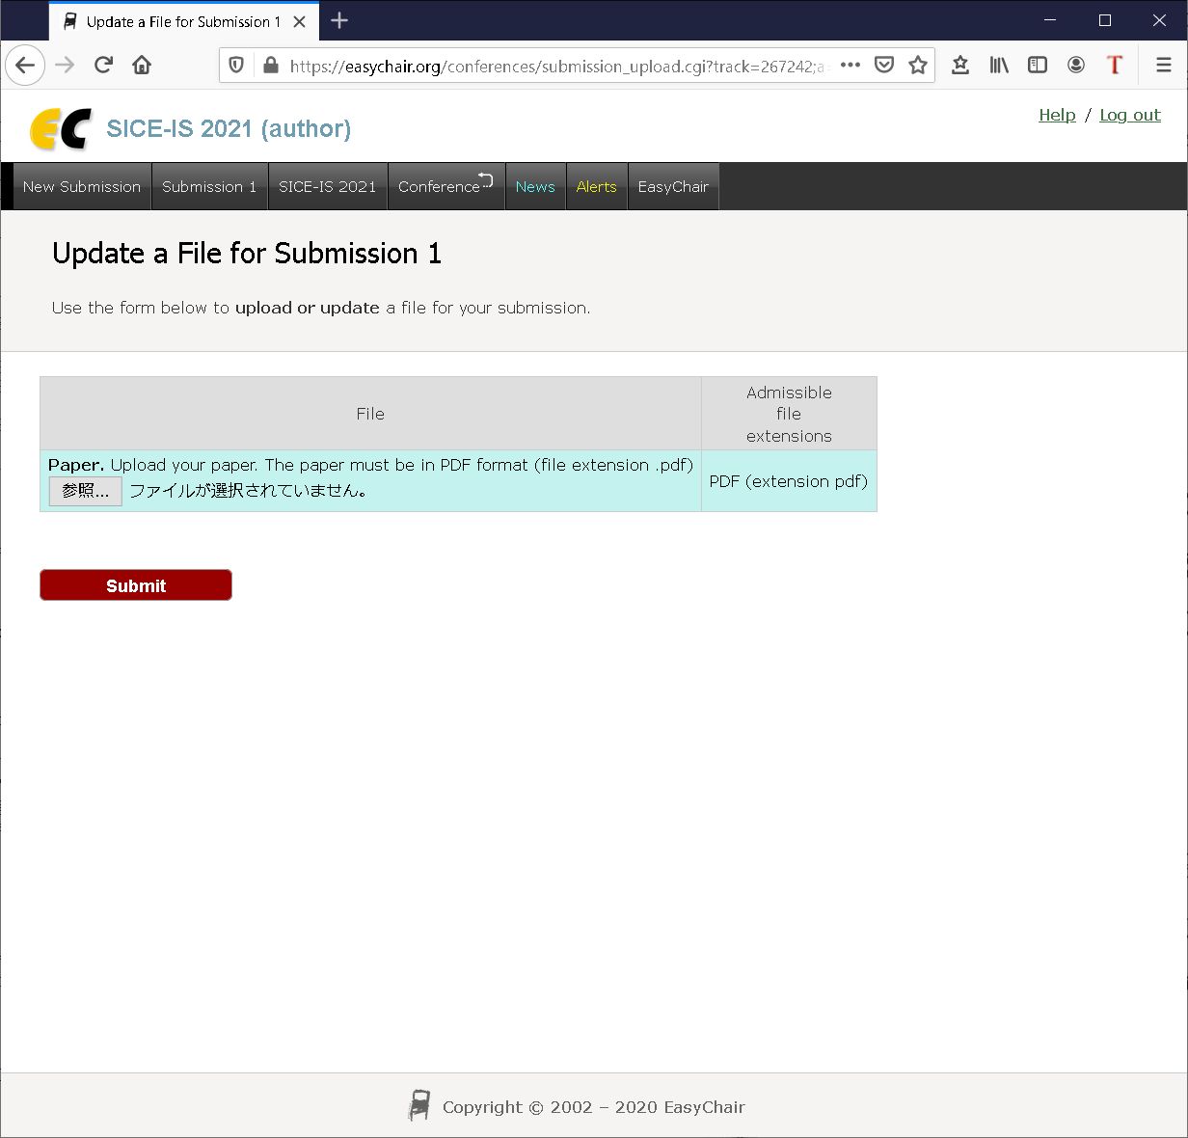The height and width of the screenshot is (1138, 1188).
Task: Click the browser back arrow
Action: 26,66
